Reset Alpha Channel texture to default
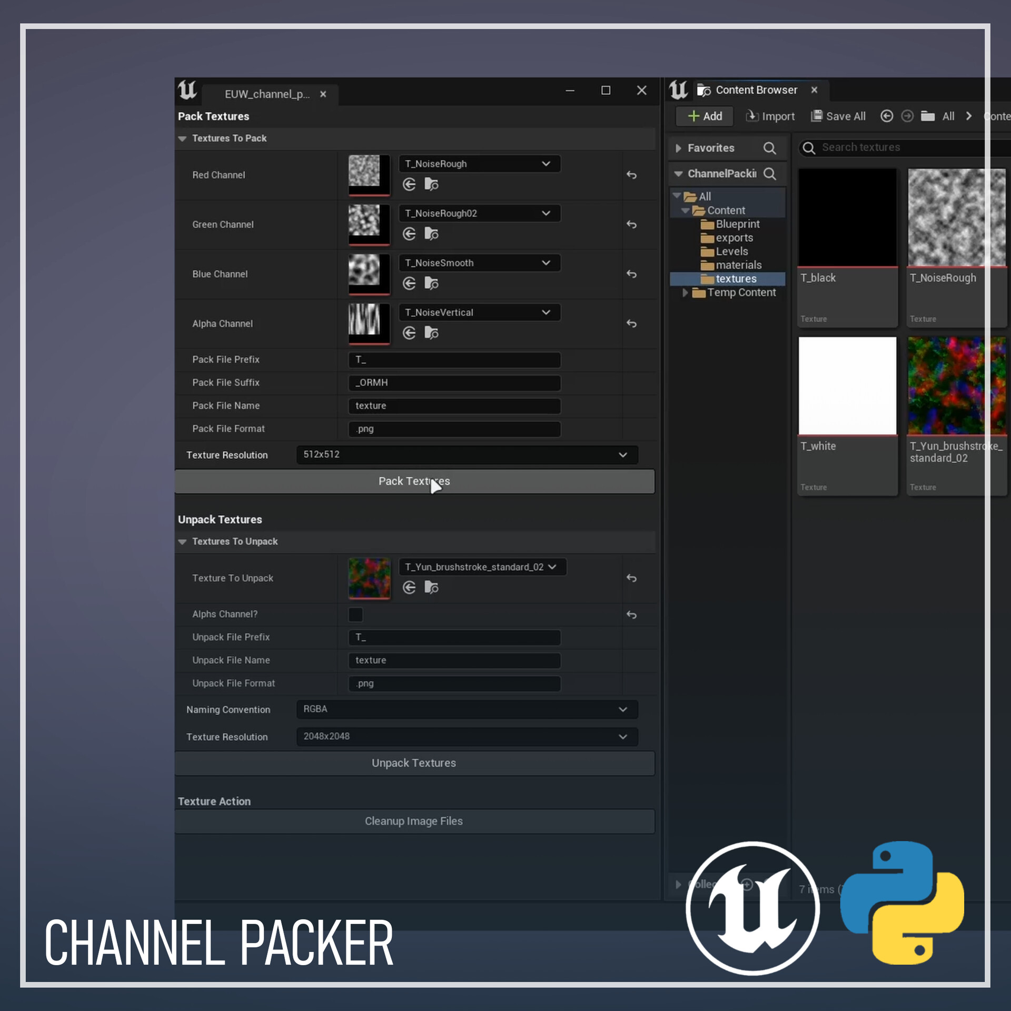This screenshot has height=1011, width=1011. point(631,323)
